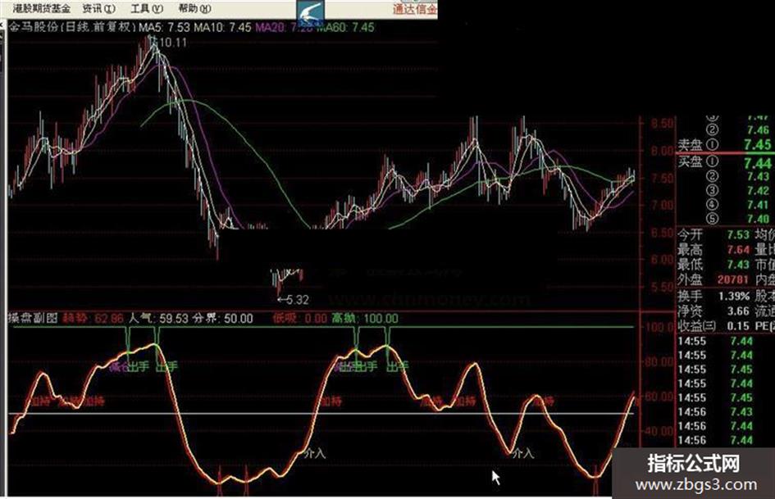775x499 pixels.
Task: Open the 港股期货基金 menu
Action: (x=42, y=8)
